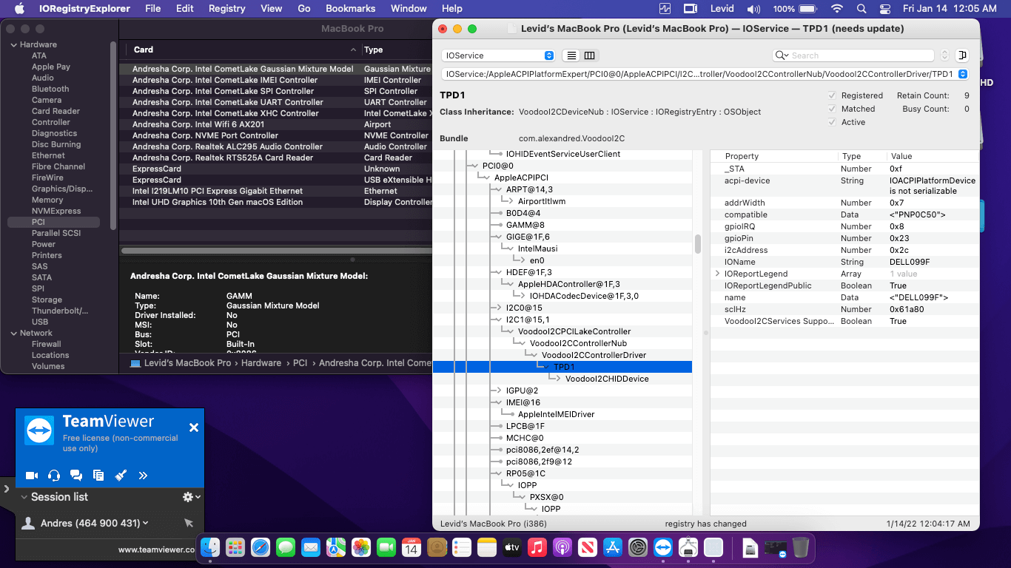This screenshot has height=568, width=1011.
Task: Open the Wi-Fi menu bar icon
Action: pos(837,9)
